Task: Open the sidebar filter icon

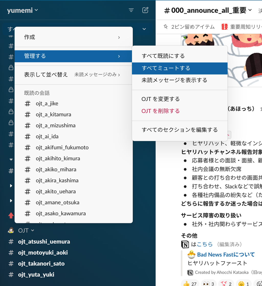Action: 131,10
